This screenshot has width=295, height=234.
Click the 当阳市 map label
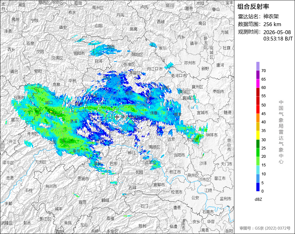coord(179,155)
